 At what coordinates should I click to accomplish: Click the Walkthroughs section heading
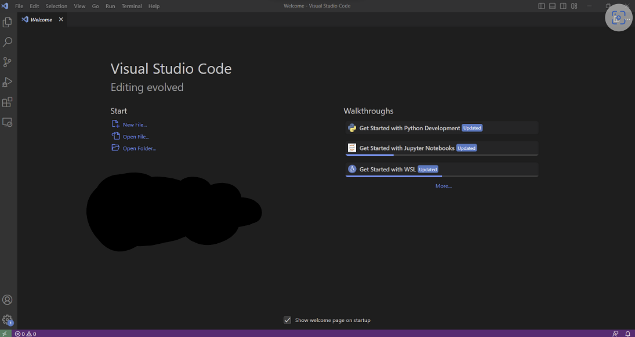click(368, 111)
